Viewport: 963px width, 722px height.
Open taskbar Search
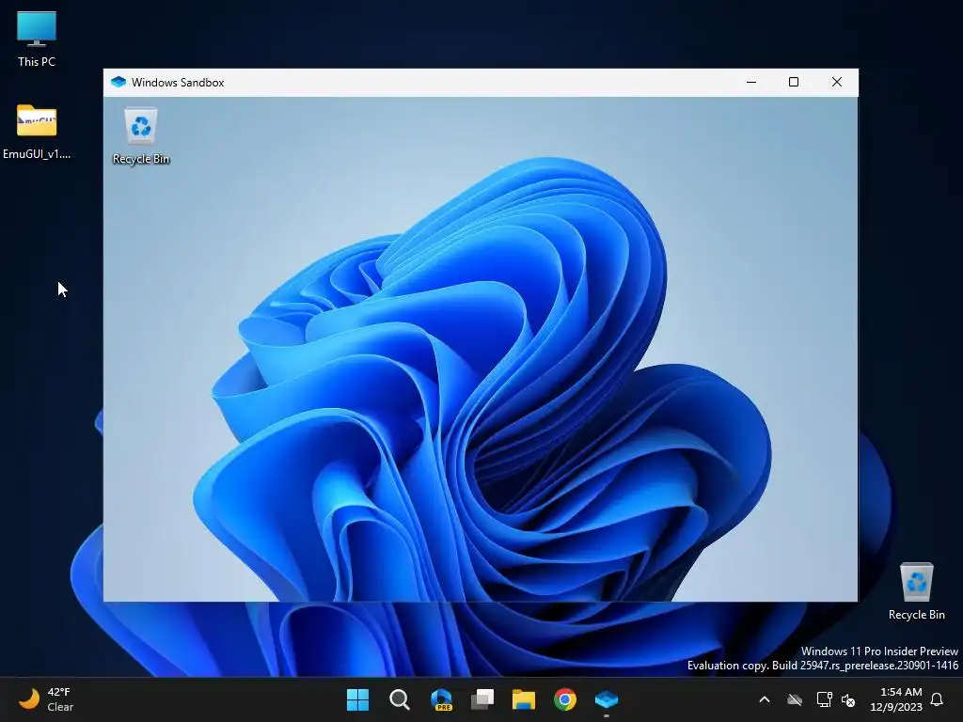tap(399, 699)
